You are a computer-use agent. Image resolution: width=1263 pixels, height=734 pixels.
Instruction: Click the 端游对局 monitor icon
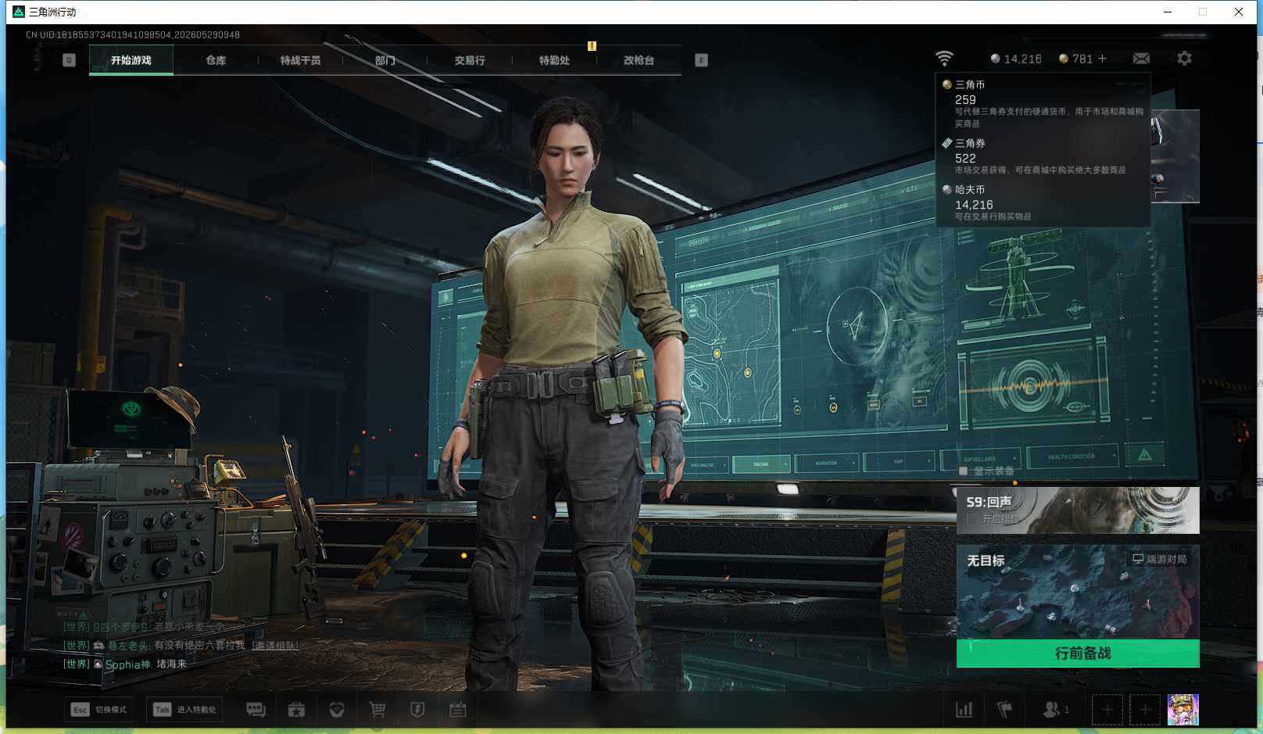1138,559
